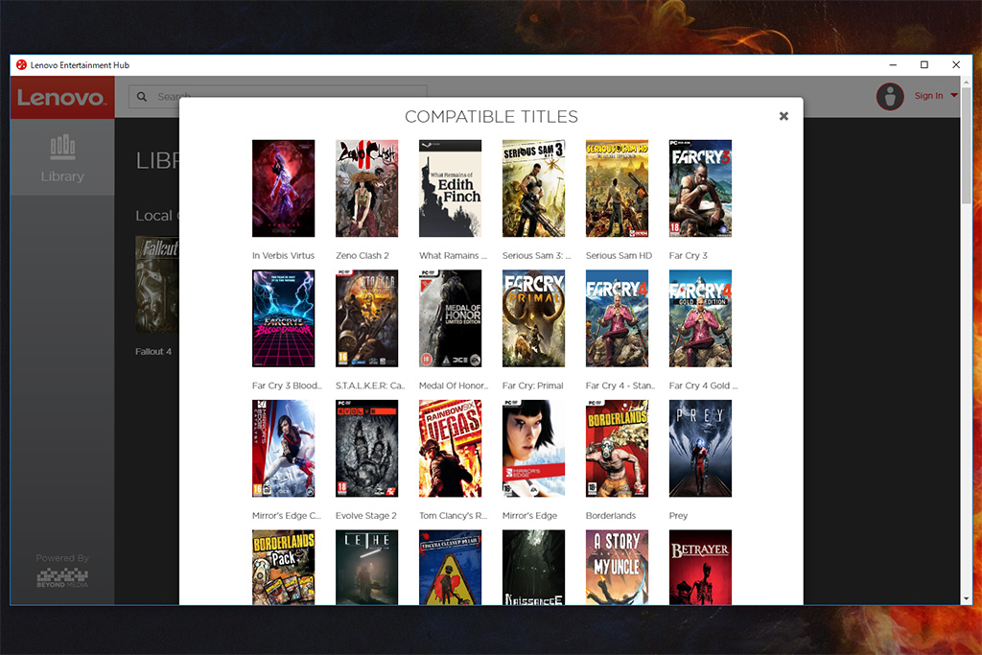Viewport: 982px width, 655px height.
Task: Click the 'Zeno Clash 2' title text
Action: tap(362, 255)
